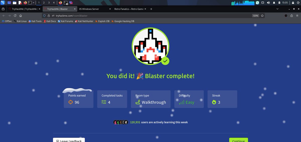Open the Firefox hamburger application menu
The height and width of the screenshot is (142, 301).
click(x=297, y=15)
